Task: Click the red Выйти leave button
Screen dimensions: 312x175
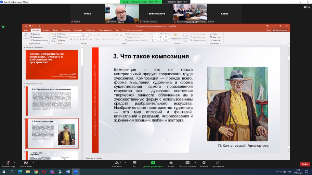Action: [x=305, y=164]
